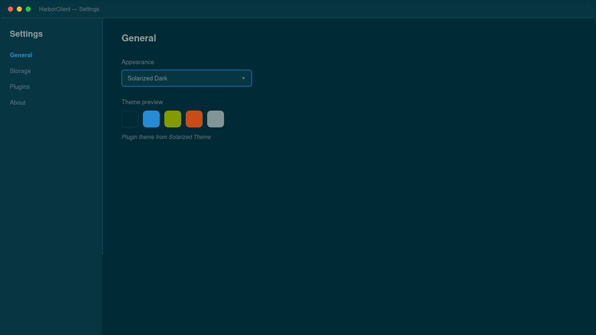
Task: Open the Plugins settings page
Action: tap(20, 87)
